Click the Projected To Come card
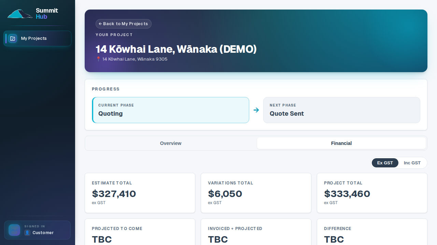Screen dimensions: 437x245 coord(140,232)
